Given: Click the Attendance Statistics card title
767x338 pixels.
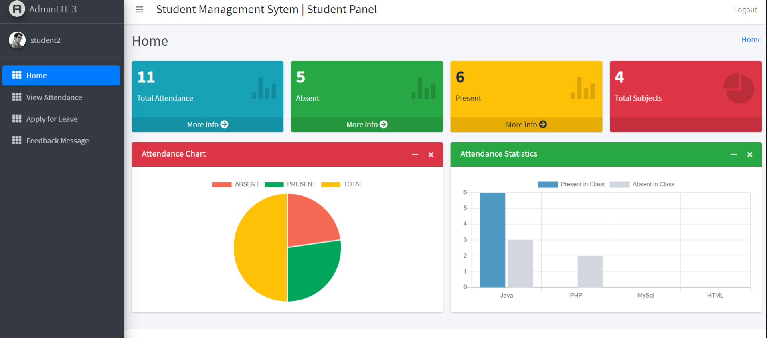Looking at the screenshot, I should pos(499,154).
